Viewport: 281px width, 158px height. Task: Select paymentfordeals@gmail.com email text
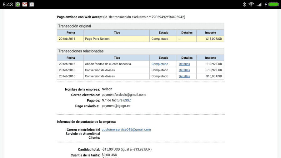coord(123,95)
